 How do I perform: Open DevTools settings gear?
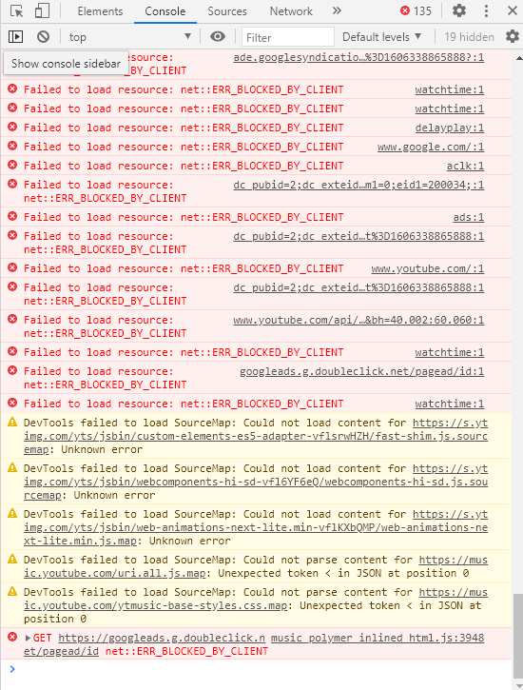pos(459,10)
